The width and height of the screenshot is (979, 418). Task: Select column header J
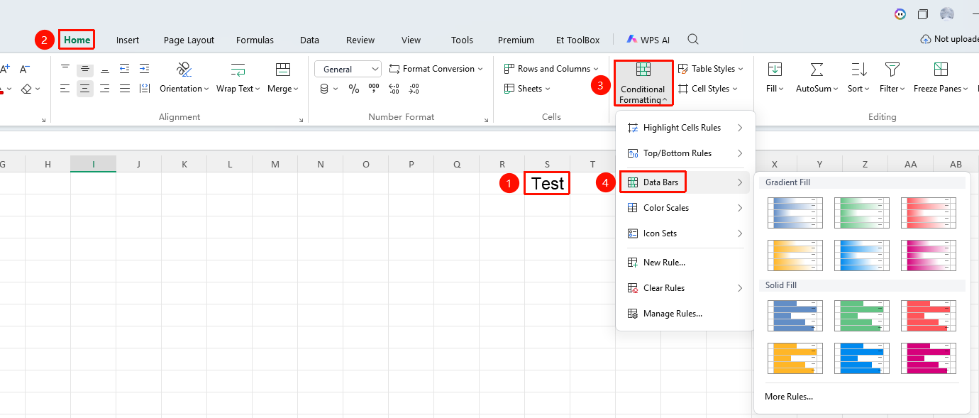pos(139,164)
